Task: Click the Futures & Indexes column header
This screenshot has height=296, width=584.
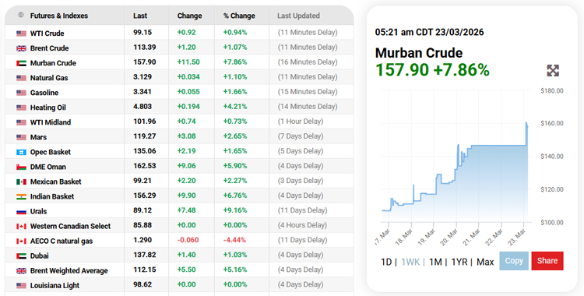Action: [59, 16]
